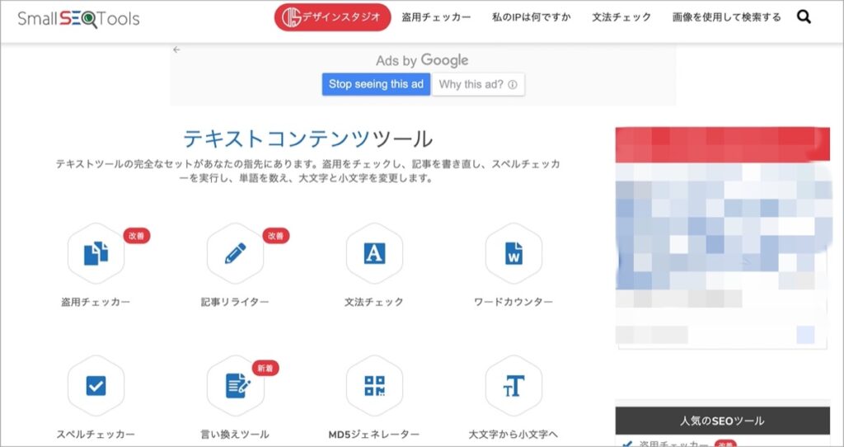Click the search magnifier in the header

[x=804, y=17]
